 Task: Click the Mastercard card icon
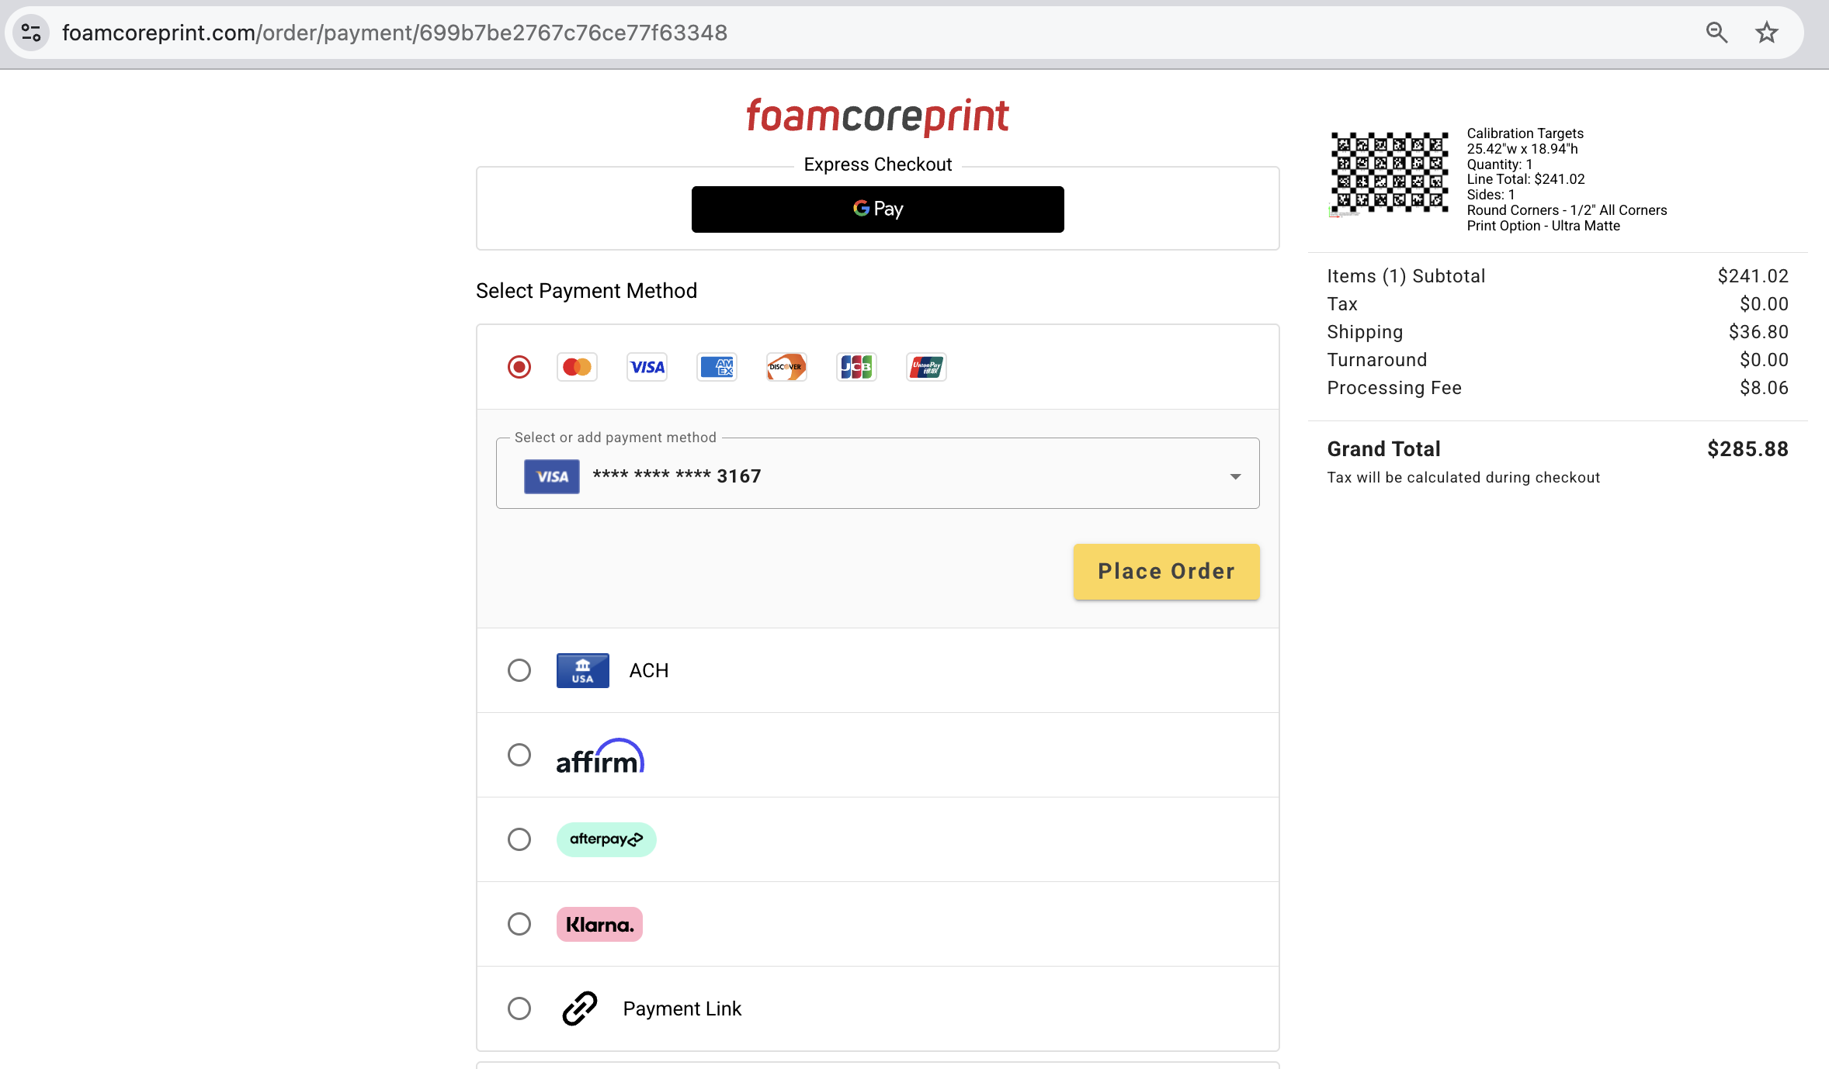[577, 367]
